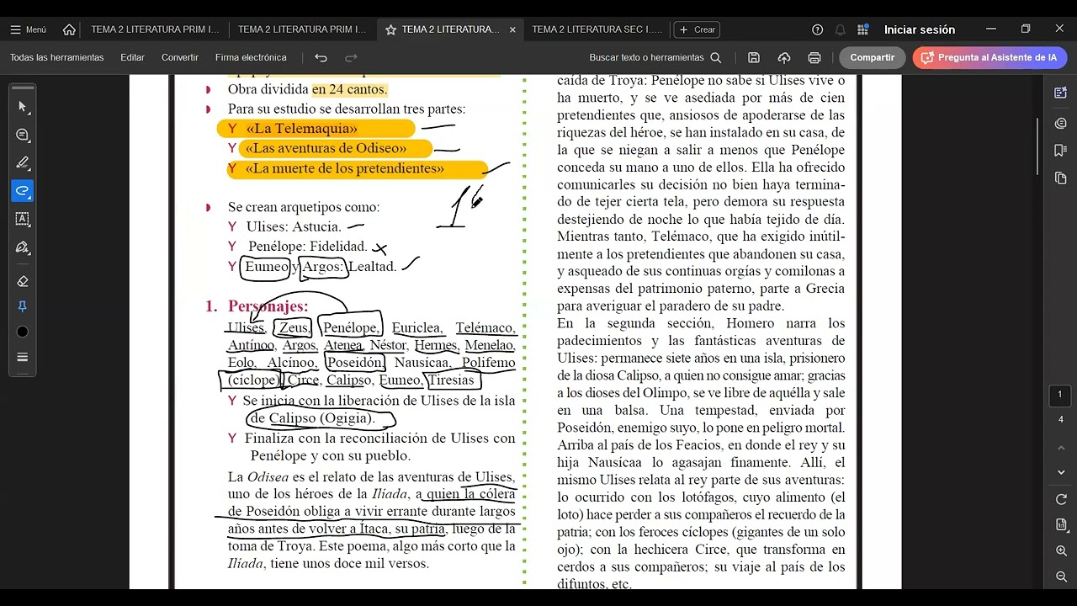Zoom out of the document
Screen dimensions: 1077x606
pos(1060,577)
